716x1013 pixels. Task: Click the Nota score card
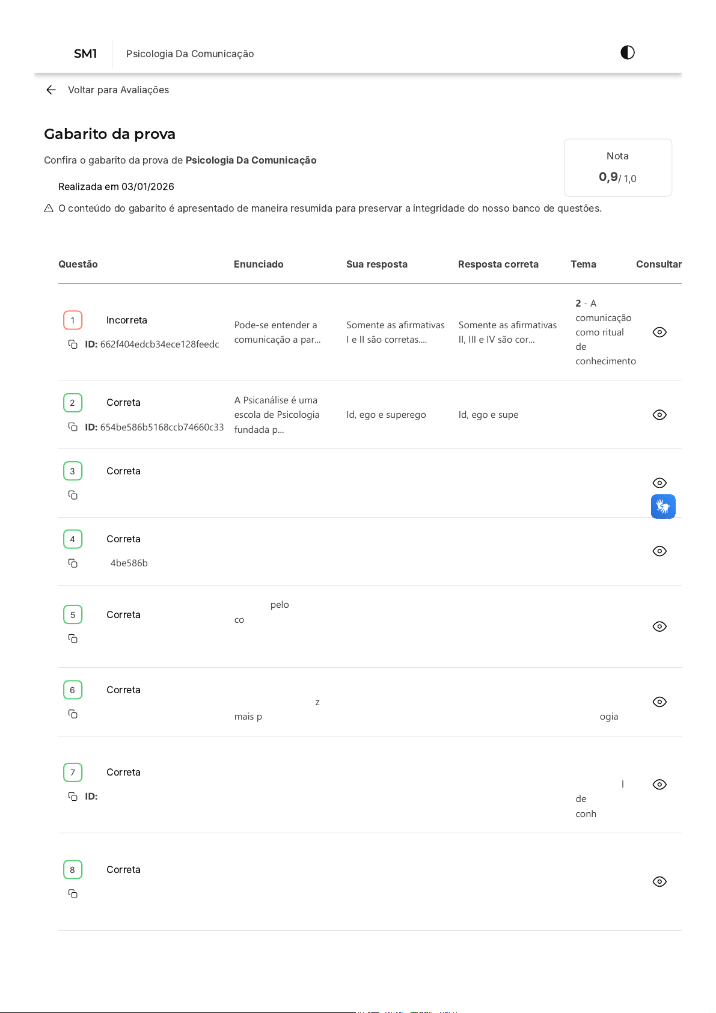617,168
